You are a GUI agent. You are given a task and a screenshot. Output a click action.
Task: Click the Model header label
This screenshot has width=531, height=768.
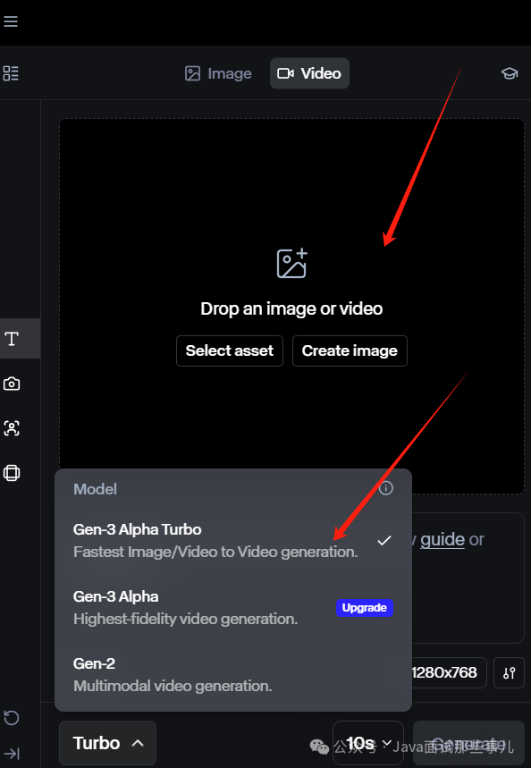(95, 489)
